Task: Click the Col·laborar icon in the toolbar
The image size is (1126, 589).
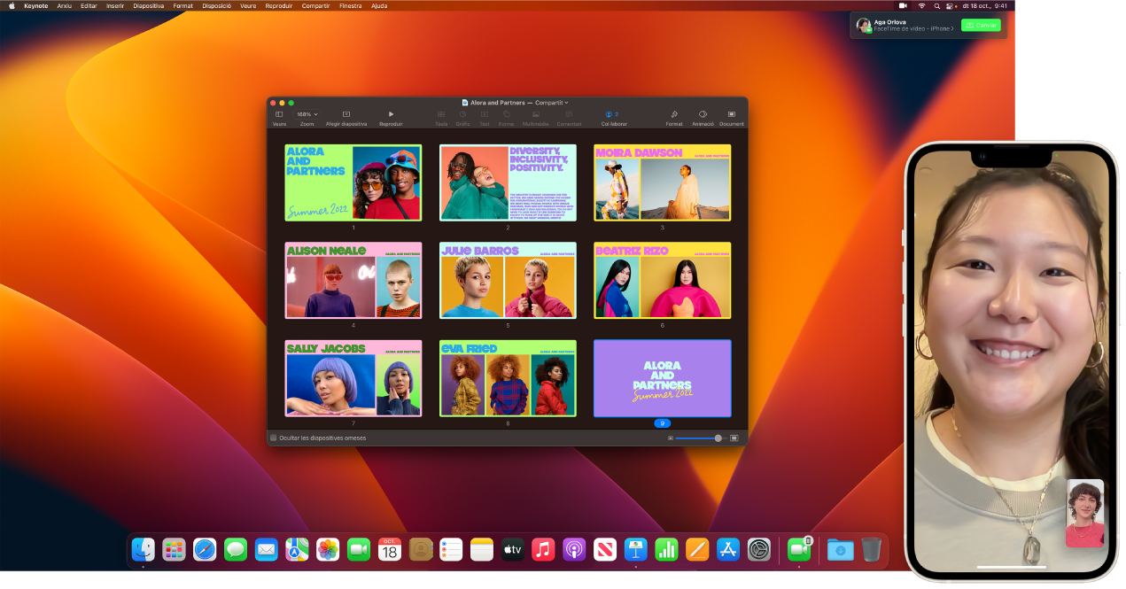Action: (610, 115)
